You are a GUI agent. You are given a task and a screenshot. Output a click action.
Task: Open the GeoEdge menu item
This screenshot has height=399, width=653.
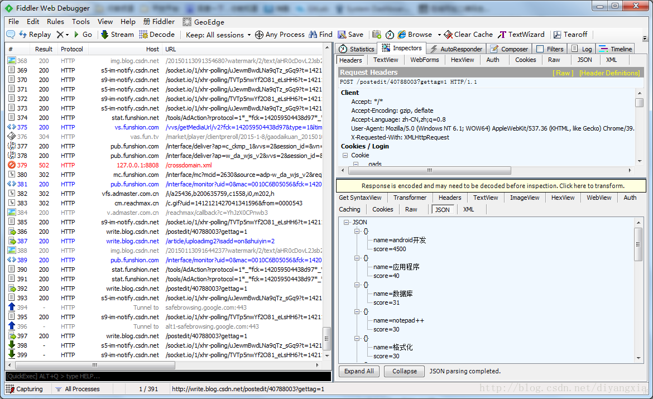pos(203,22)
